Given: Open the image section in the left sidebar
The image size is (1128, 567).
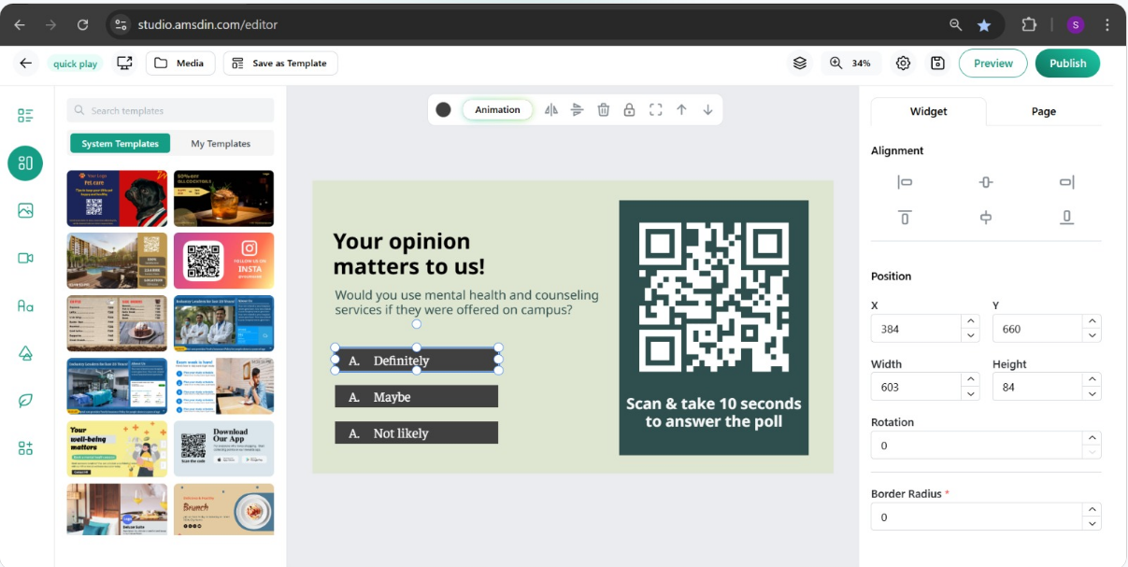Looking at the screenshot, I should (x=25, y=210).
